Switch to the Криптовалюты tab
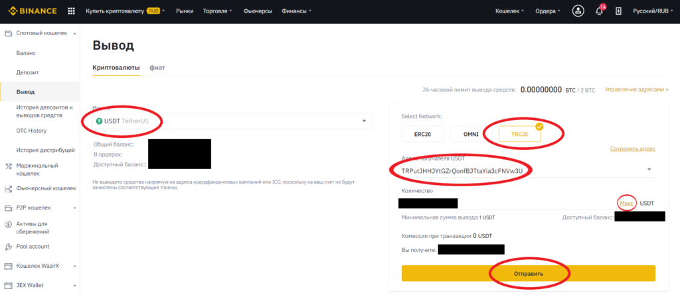The height and width of the screenshot is (299, 680). click(116, 68)
